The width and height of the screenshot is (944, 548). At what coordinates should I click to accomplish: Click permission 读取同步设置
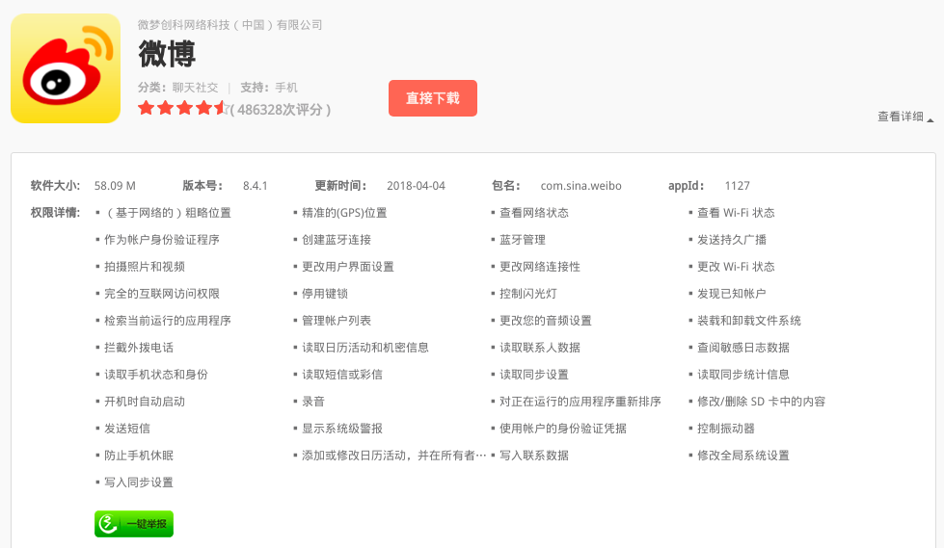pos(534,376)
